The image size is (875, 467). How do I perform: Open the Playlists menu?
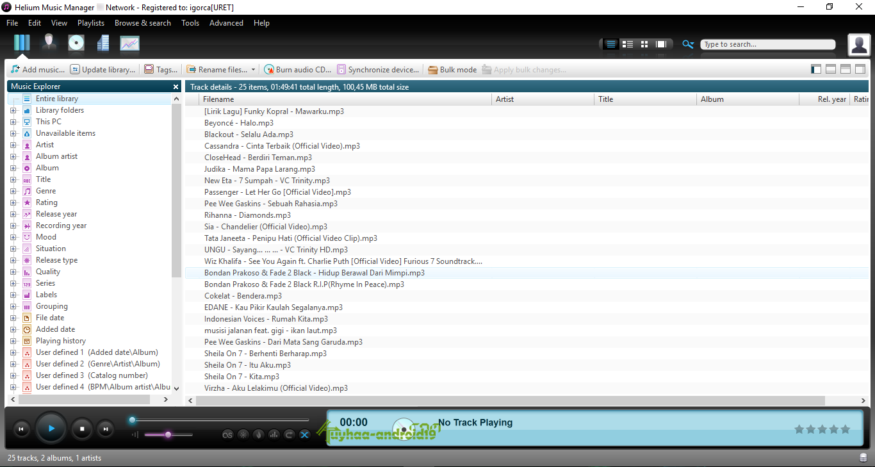pos(91,23)
